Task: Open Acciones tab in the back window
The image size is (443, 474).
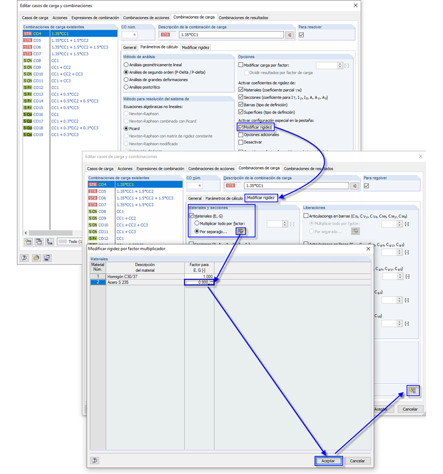Action: 60,18
